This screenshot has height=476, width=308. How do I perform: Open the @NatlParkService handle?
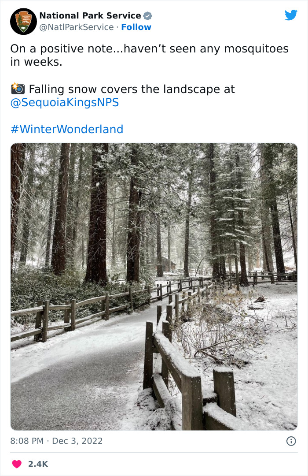point(77,27)
